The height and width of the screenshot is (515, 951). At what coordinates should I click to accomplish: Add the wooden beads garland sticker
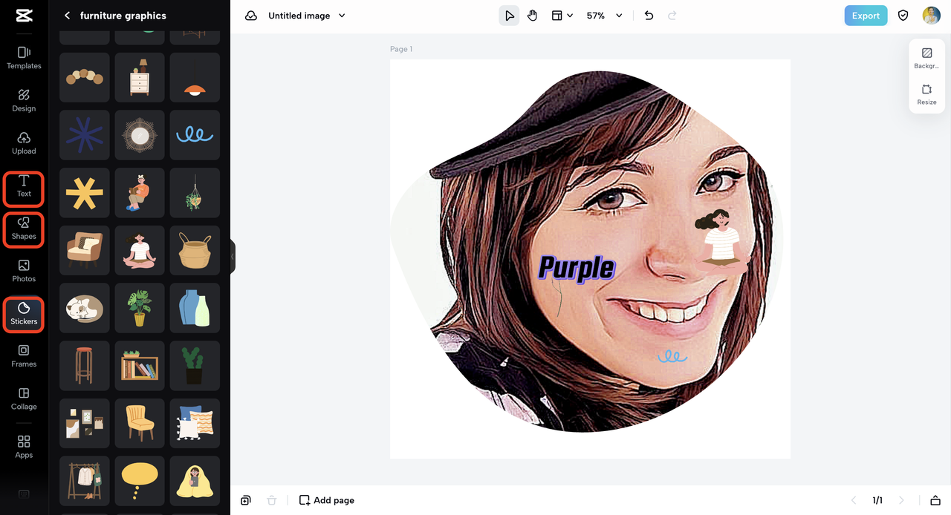pyautogui.click(x=85, y=77)
